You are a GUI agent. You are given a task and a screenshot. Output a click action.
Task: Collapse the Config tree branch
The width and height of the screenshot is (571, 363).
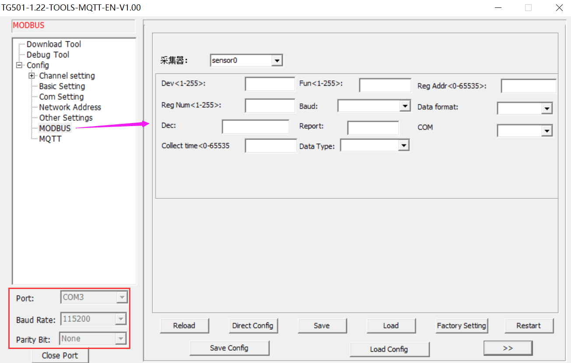coord(19,65)
